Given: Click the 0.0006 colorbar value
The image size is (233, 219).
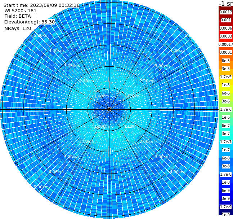Looking at the screenshot, I should coord(226,28).
